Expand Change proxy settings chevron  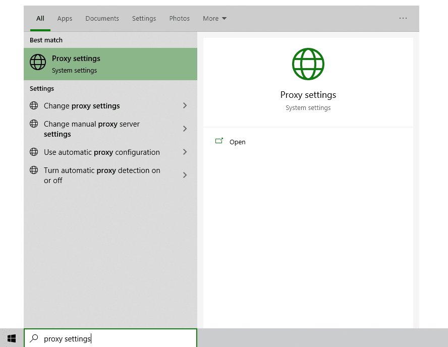click(185, 105)
